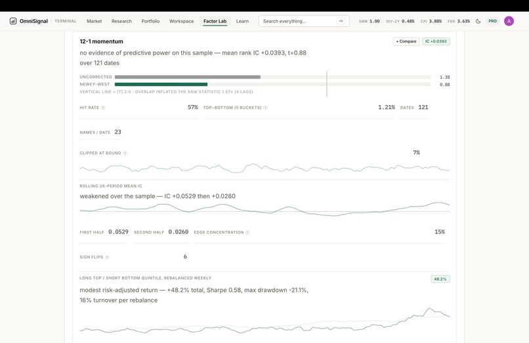The width and height of the screenshot is (529, 343).
Task: Click the edge concentration 15% value
Action: coord(440,232)
